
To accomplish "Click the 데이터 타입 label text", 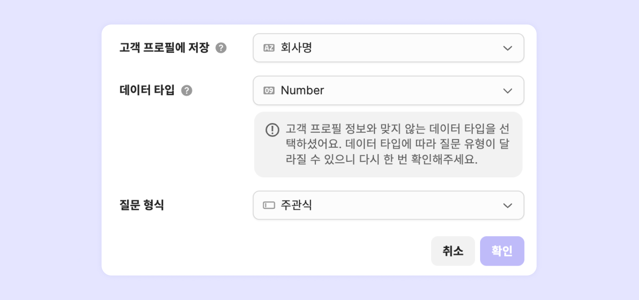I will 147,90.
